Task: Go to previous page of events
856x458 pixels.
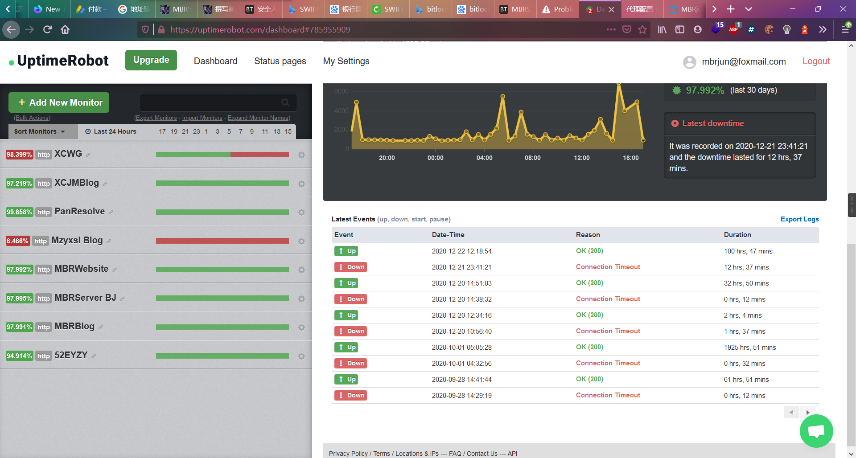Action: click(791, 412)
